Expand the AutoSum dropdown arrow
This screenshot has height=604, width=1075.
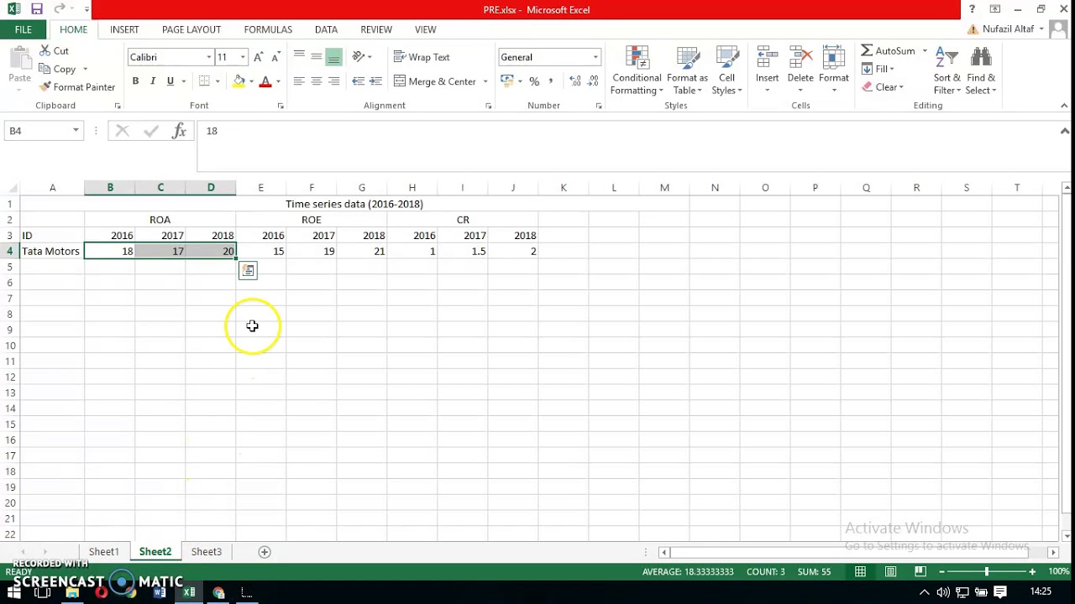(925, 51)
